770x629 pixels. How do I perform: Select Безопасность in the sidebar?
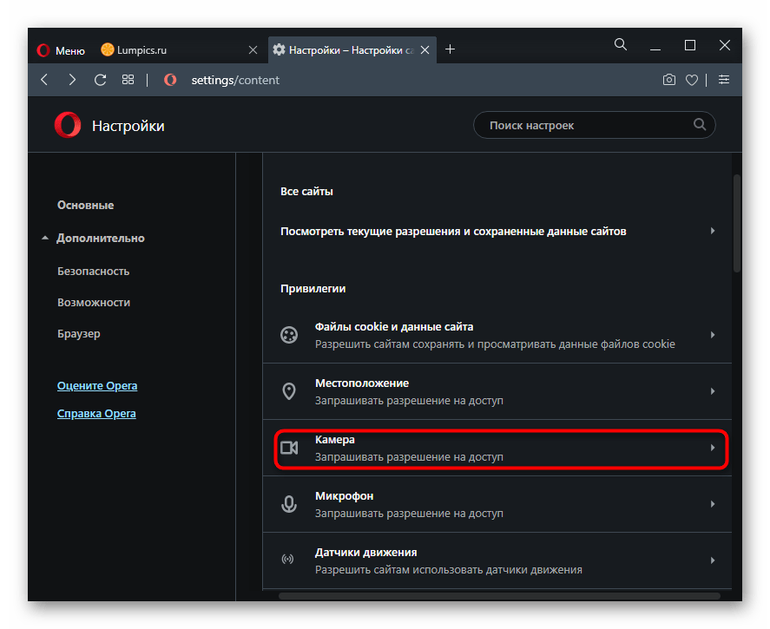(93, 272)
